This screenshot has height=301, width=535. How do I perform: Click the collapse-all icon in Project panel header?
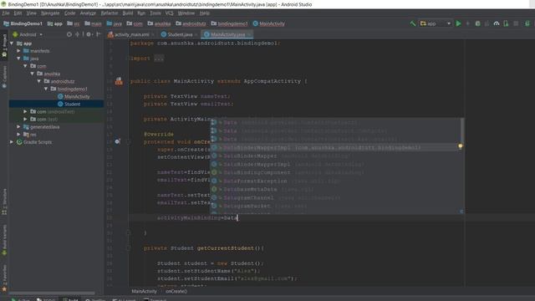[78, 34]
